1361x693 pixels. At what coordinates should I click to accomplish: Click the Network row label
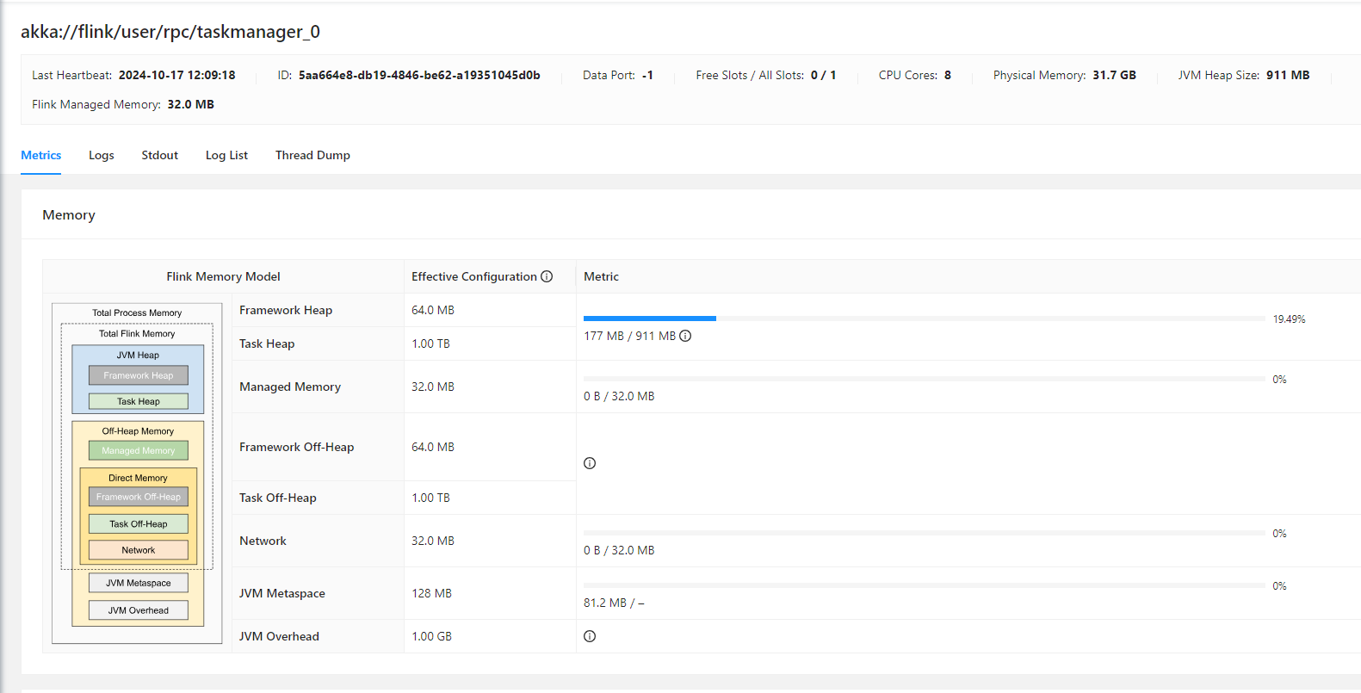click(x=263, y=541)
